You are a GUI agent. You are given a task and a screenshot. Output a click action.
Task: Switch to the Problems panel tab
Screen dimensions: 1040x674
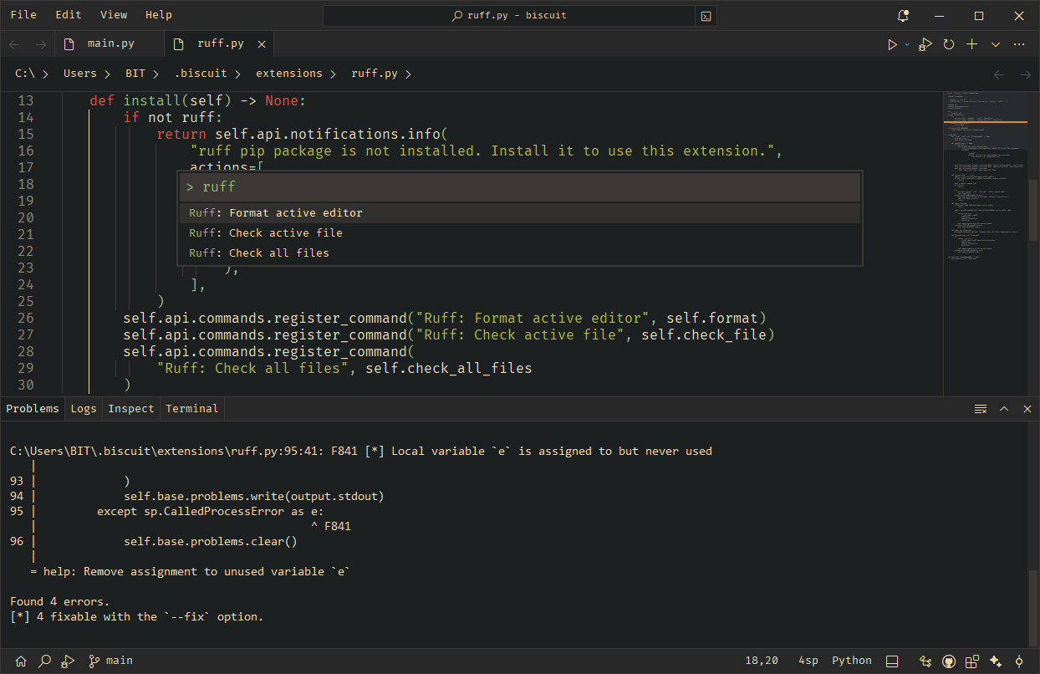pos(33,409)
